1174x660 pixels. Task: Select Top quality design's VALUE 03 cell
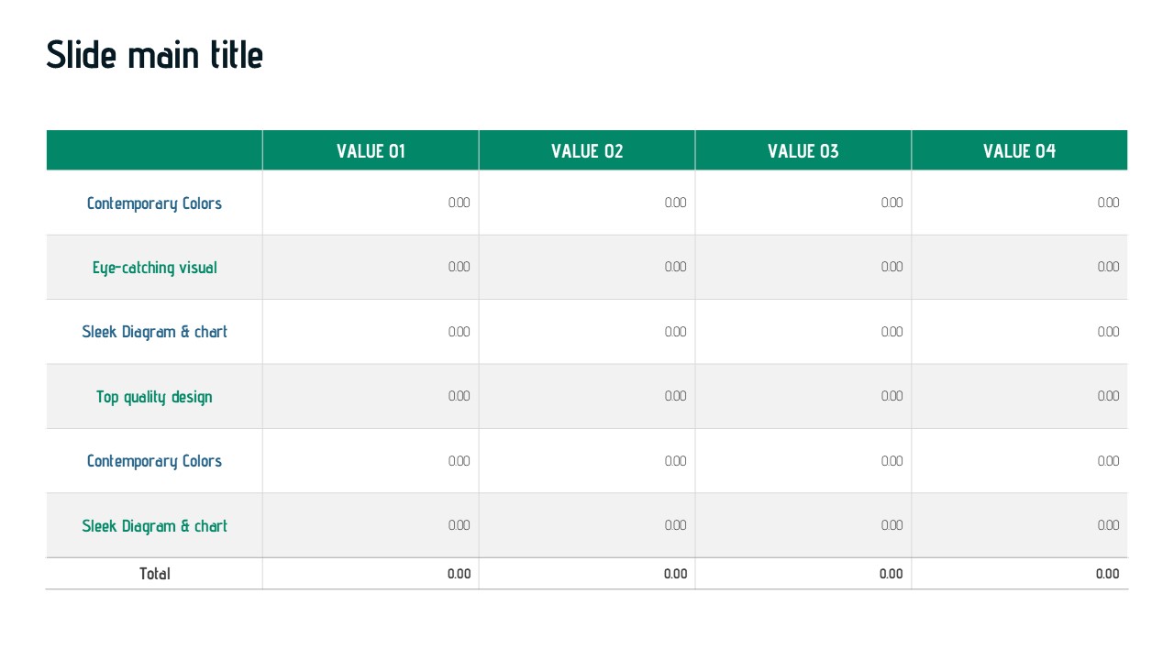(x=892, y=396)
